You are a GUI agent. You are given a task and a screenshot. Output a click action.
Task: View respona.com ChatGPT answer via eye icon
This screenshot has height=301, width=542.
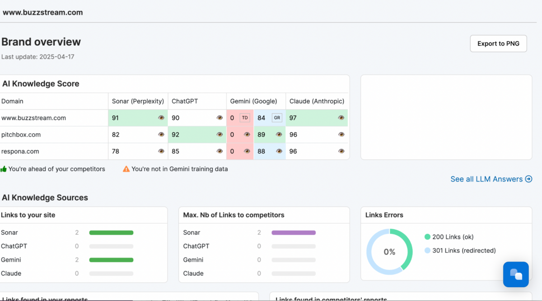pos(220,151)
